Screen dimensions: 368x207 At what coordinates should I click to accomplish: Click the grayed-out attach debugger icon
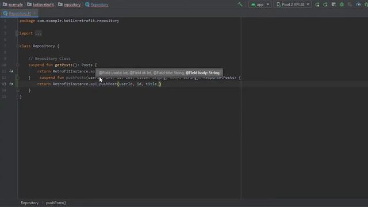pyautogui.click(x=350, y=5)
